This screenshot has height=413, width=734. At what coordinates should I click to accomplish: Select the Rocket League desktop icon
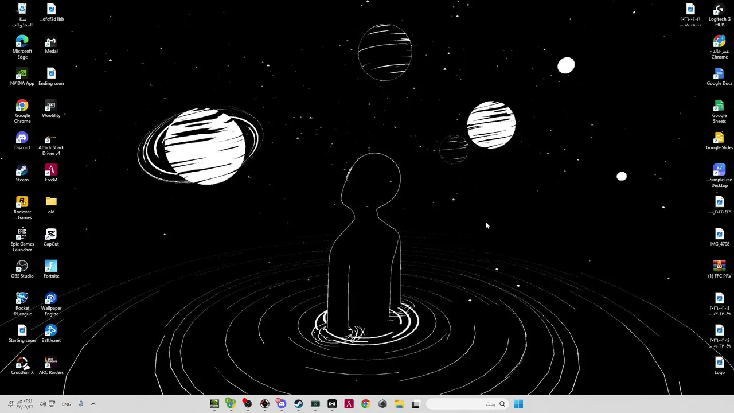(22, 304)
